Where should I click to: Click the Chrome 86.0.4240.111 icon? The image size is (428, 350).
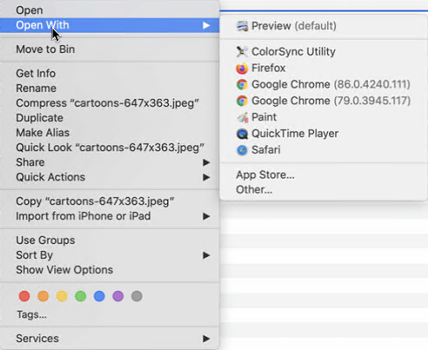tap(242, 85)
